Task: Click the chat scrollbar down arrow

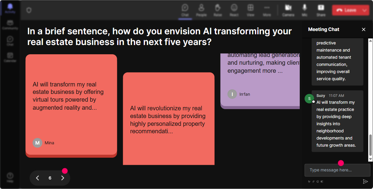Action: click(371, 159)
